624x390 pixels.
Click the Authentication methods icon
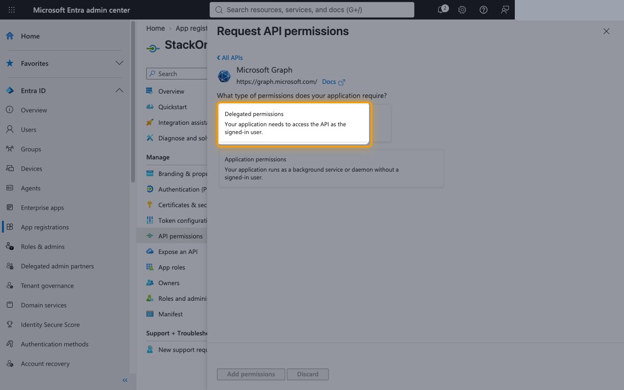click(10, 344)
